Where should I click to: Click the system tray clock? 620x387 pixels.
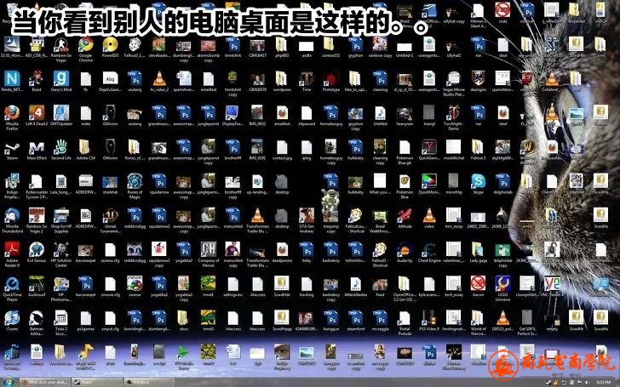[x=607, y=381]
